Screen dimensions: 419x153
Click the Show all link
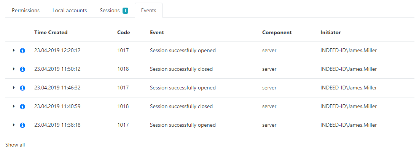(15, 145)
